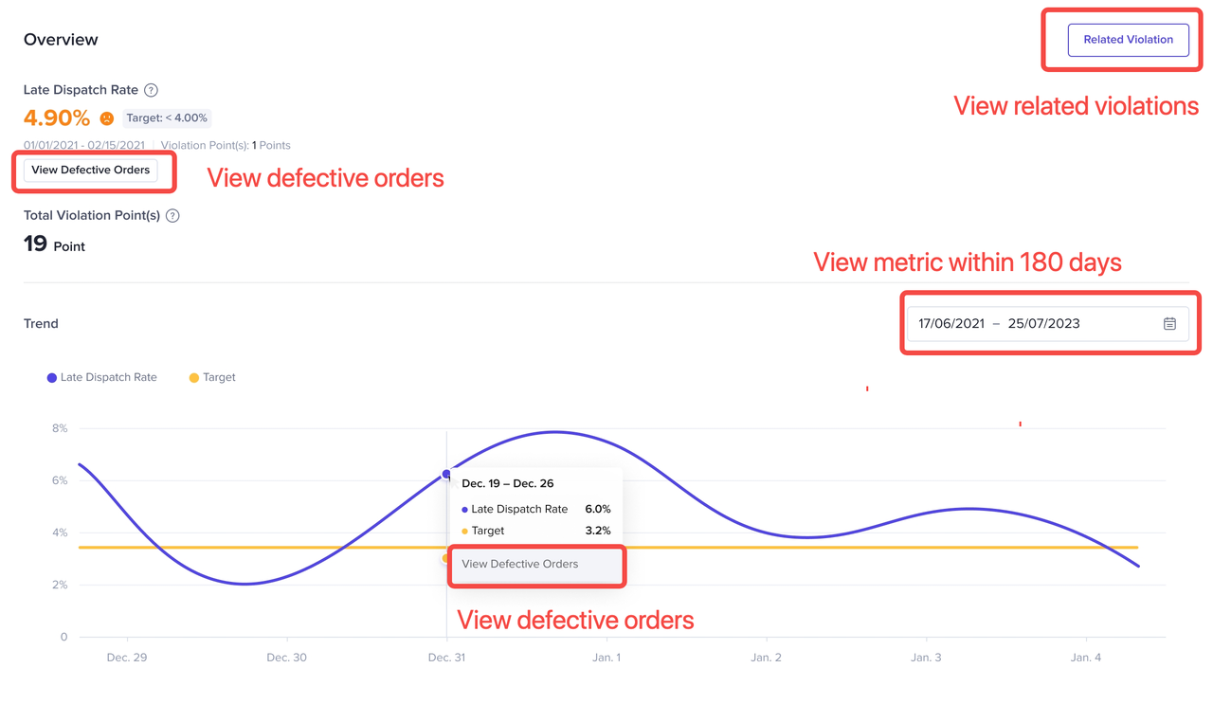The image size is (1213, 722).
Task: Click the Target < 4.00% badge
Action: (x=167, y=118)
